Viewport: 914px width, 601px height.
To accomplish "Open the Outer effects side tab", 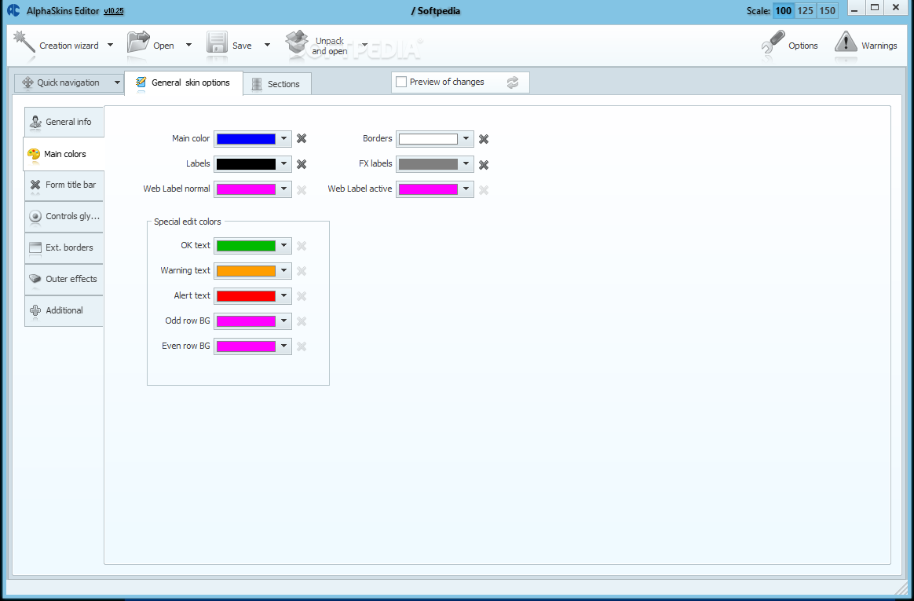I will 64,279.
